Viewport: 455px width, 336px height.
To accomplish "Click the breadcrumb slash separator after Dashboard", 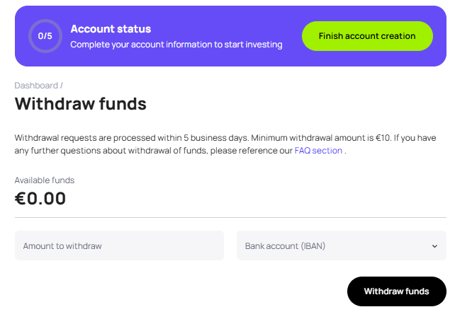I will (62, 86).
